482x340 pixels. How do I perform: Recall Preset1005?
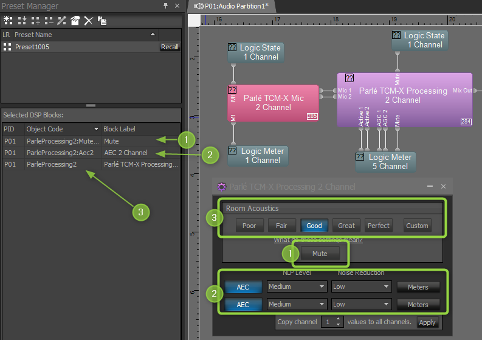pos(170,47)
